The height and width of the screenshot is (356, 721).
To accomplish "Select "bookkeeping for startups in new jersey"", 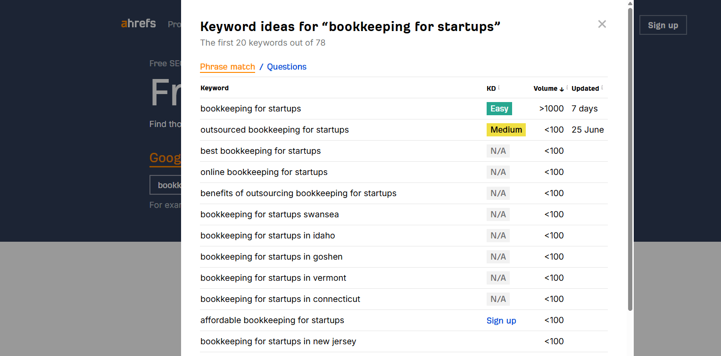I will coord(278,341).
